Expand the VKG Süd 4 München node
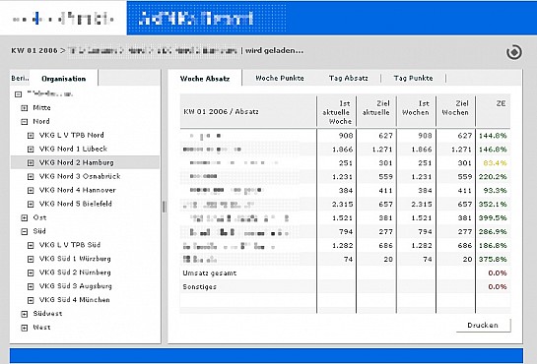The width and height of the screenshot is (537, 364). click(x=31, y=300)
